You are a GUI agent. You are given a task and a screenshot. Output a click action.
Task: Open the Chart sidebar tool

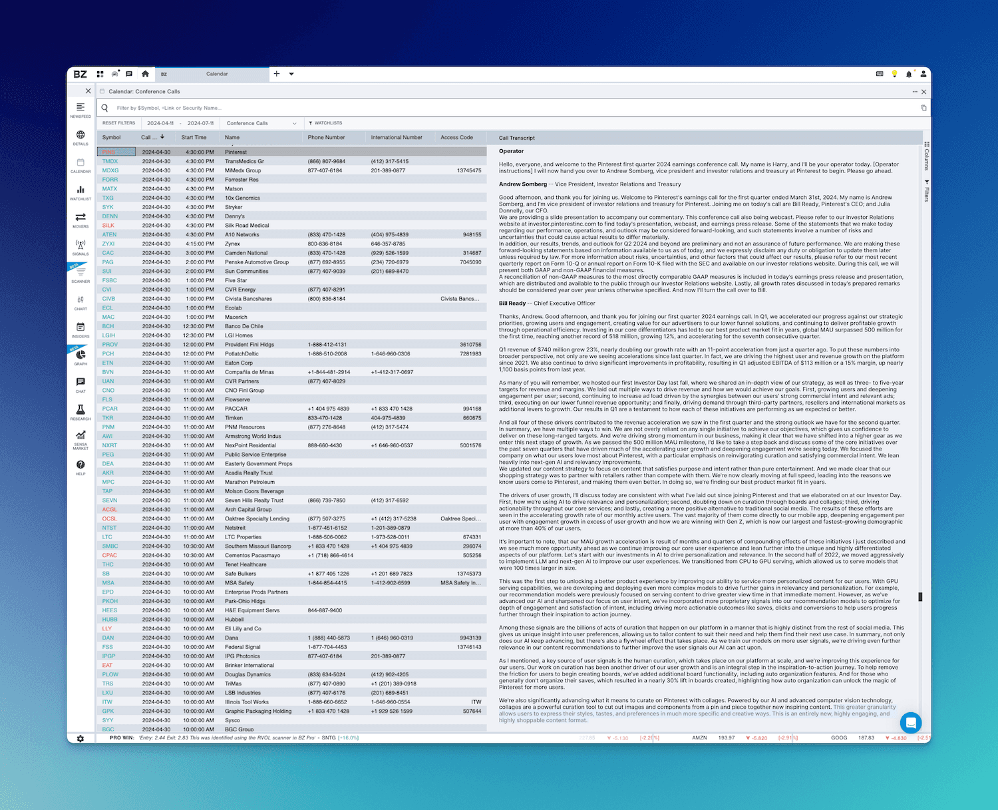[x=81, y=303]
